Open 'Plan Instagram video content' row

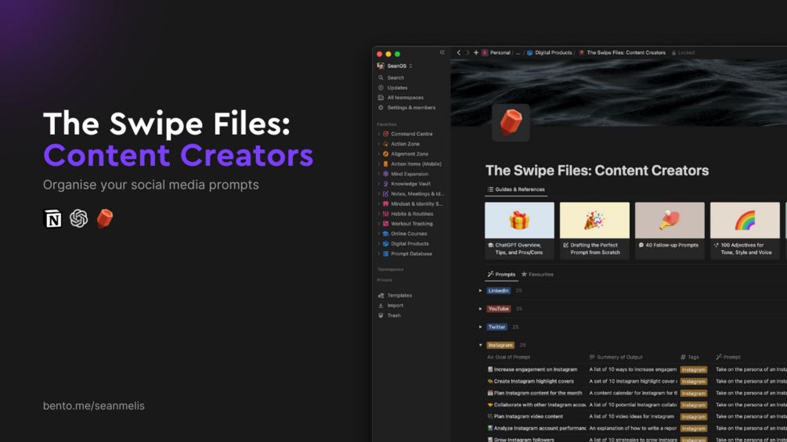tap(525, 416)
